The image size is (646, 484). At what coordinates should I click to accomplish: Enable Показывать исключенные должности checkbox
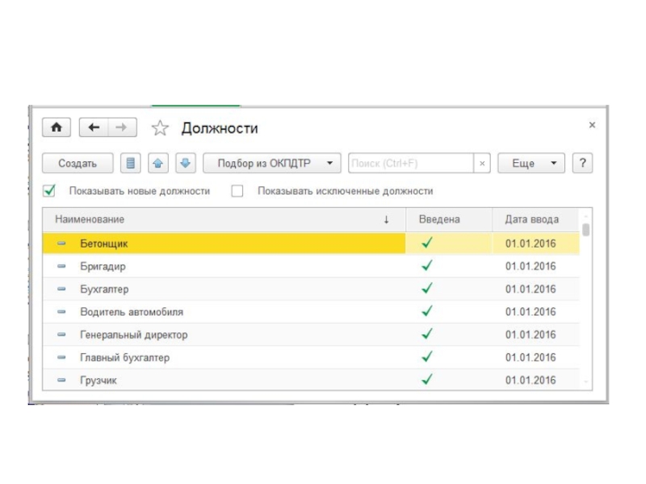237,191
